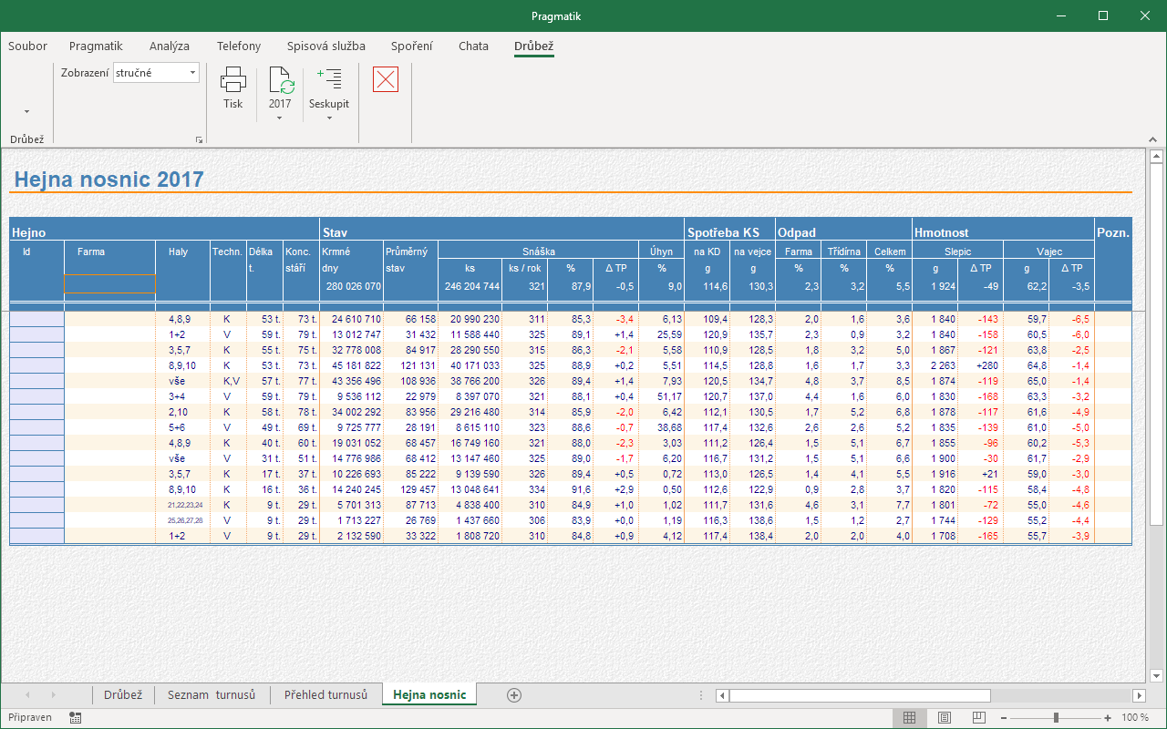Add a new sheet with plus icon
Viewport: 1167px width, 729px height.
pos(514,695)
